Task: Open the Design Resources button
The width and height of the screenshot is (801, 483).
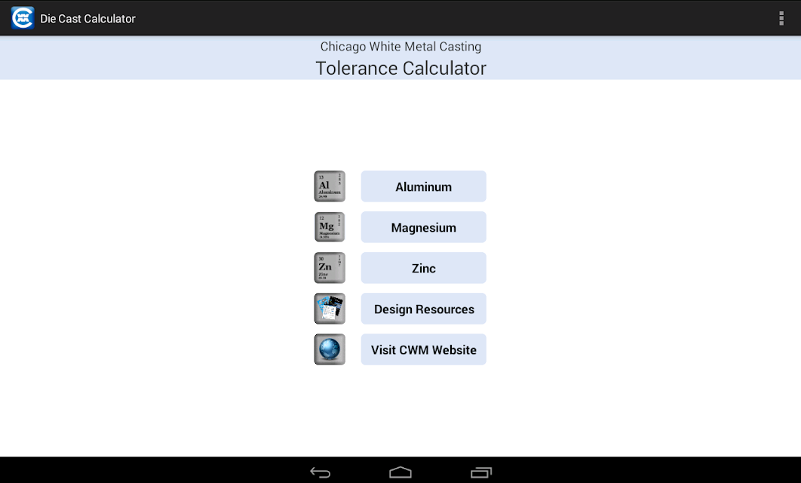Action: click(423, 309)
